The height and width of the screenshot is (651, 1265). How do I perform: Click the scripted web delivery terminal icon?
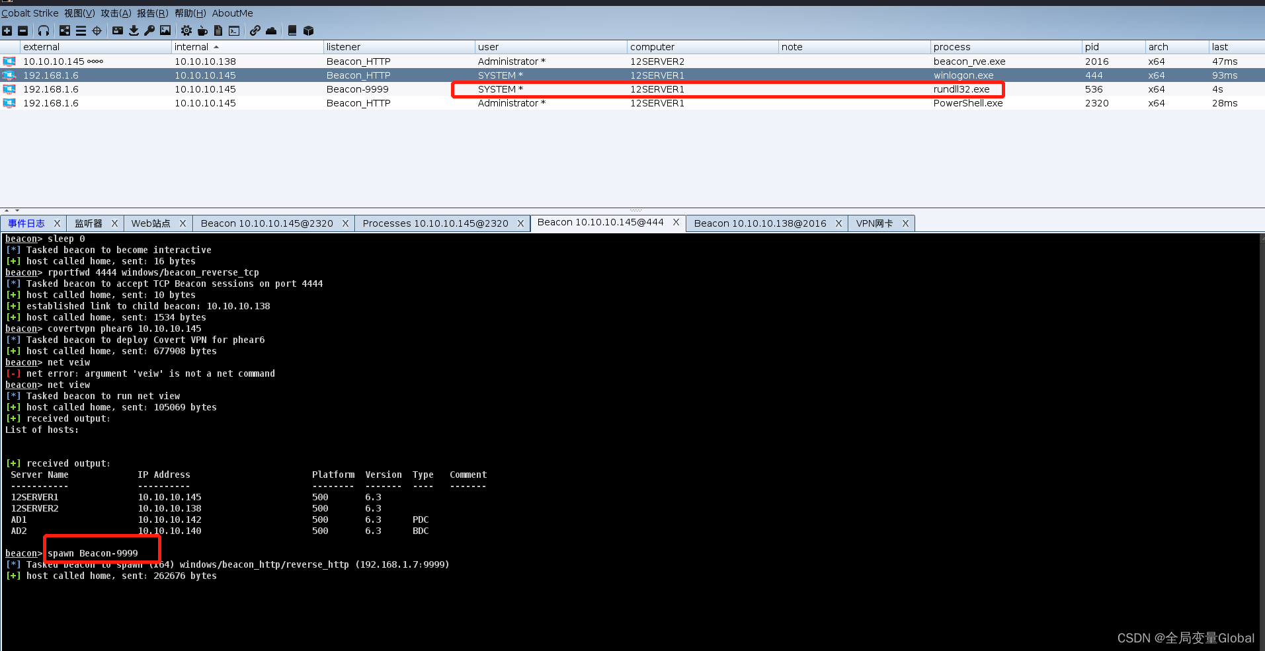tap(234, 30)
